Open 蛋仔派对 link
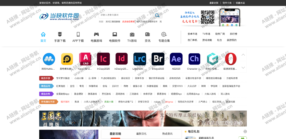286x139 pixels. coord(65,102)
